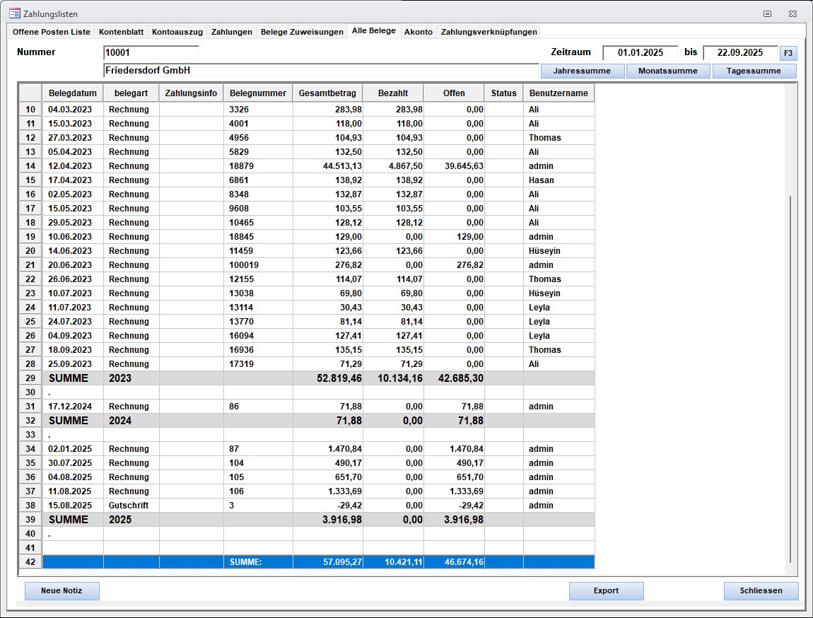
Task: Show the Monatssumme totals
Action: [x=668, y=71]
